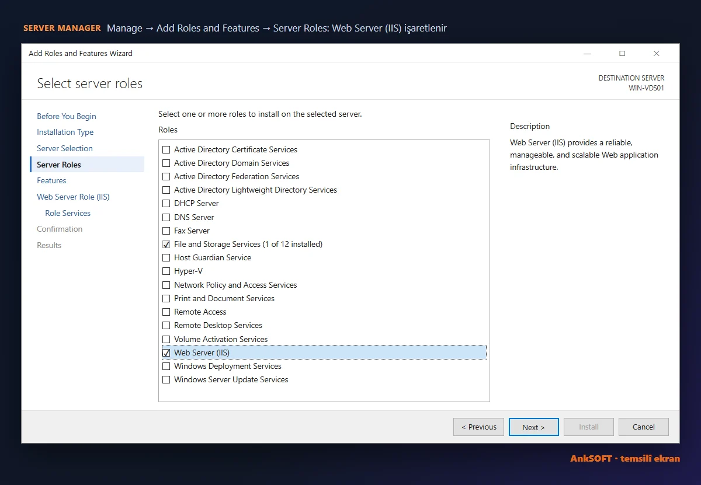Tick the DHCP Server role checkbox
Viewport: 701px width, 485px height.
(166, 204)
